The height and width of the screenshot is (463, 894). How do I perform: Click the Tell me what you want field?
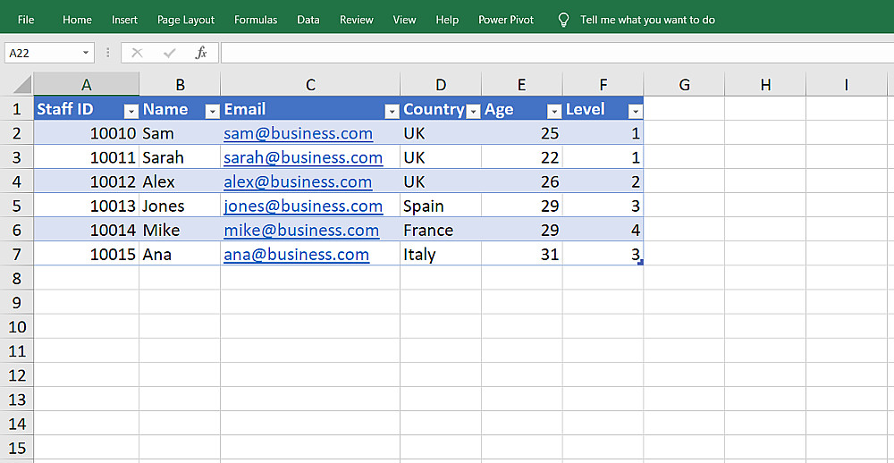(x=647, y=20)
